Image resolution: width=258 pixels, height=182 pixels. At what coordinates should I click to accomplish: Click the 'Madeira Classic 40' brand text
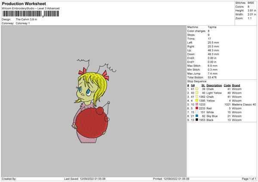coord(244,104)
